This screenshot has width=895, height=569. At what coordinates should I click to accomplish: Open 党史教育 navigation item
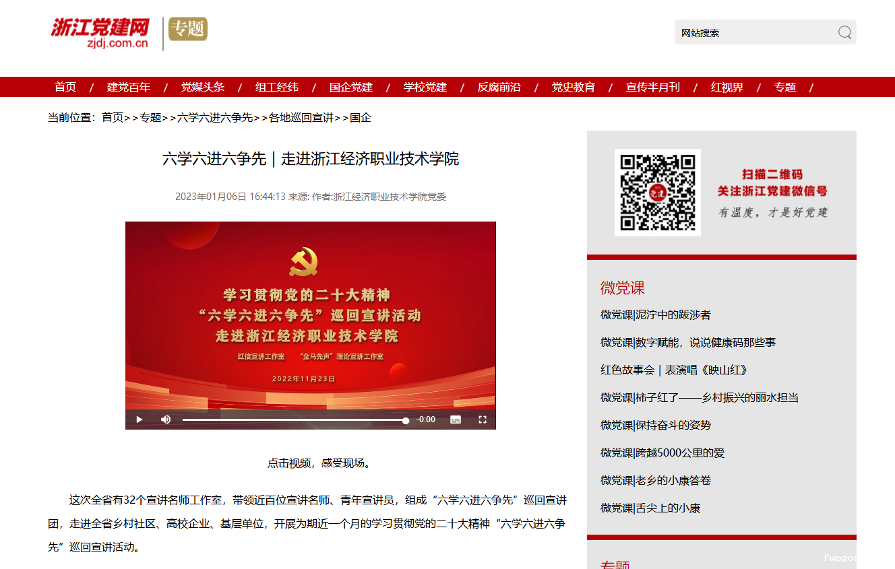574,87
